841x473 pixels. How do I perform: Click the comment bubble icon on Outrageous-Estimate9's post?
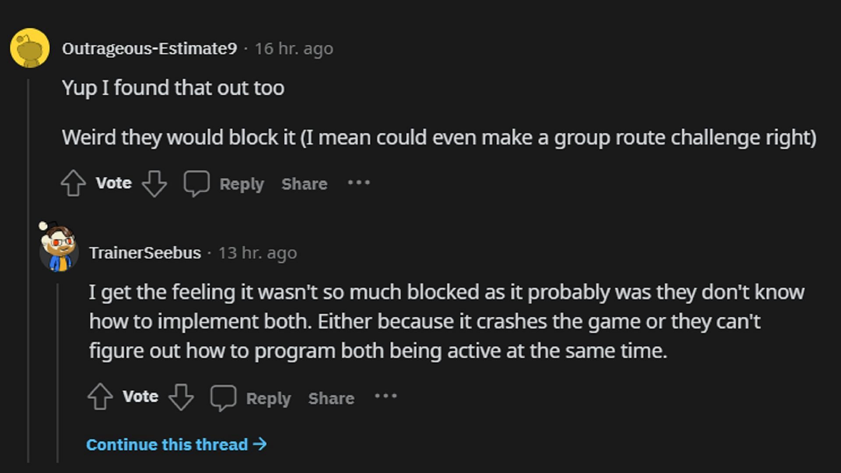pos(196,184)
